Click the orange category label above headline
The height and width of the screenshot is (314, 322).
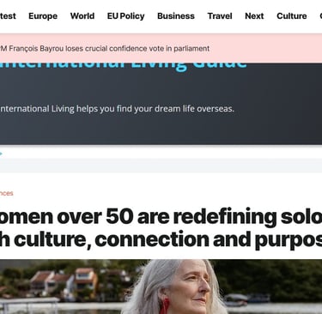(6, 193)
